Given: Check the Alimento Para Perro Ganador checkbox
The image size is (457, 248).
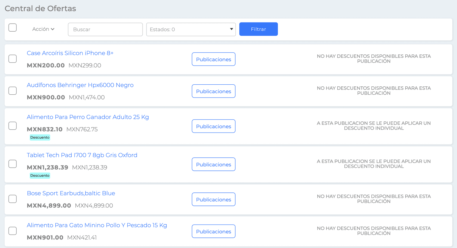Looking at the screenshot, I should tap(13, 126).
